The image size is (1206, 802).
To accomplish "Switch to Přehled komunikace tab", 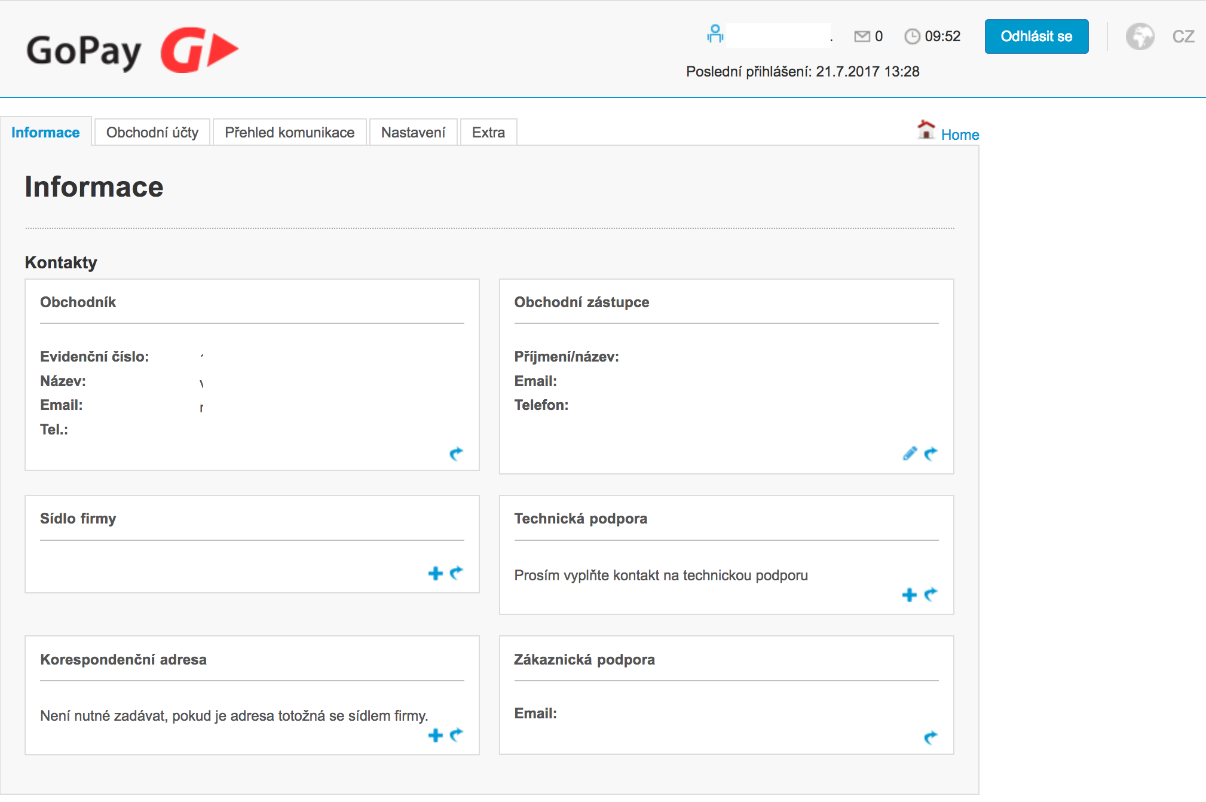I will point(290,132).
